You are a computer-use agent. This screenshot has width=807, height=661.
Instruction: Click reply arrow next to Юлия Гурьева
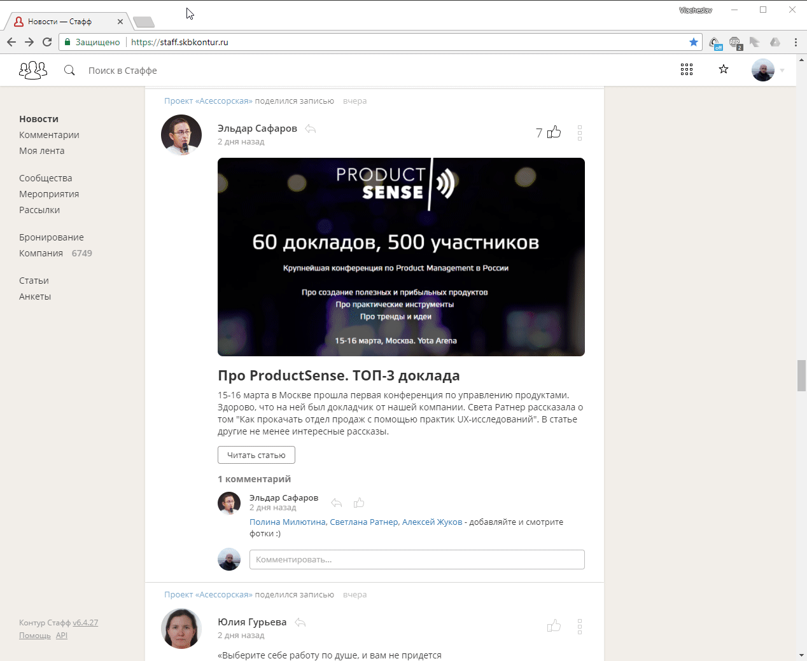(x=300, y=622)
